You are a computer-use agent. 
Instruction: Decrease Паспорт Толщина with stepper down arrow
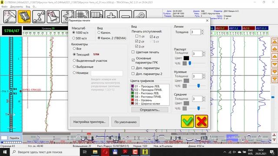(x=204, y=55)
